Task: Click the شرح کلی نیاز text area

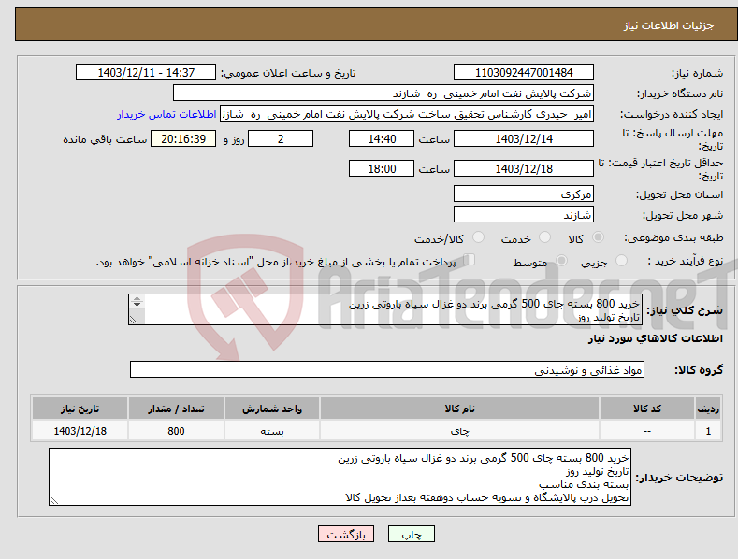Action: click(385, 309)
